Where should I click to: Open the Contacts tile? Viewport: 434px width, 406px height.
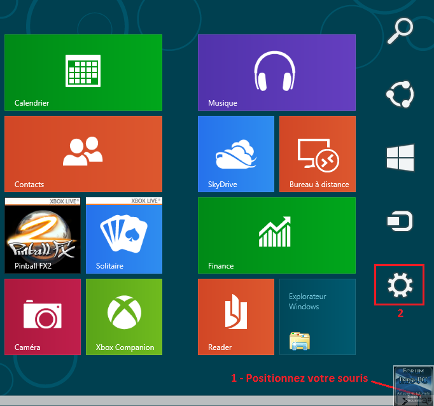83,154
